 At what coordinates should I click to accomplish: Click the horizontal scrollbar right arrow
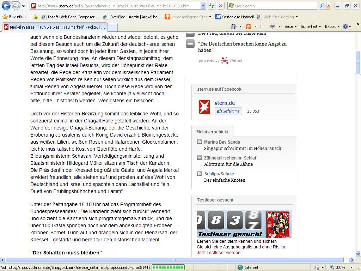(352, 260)
